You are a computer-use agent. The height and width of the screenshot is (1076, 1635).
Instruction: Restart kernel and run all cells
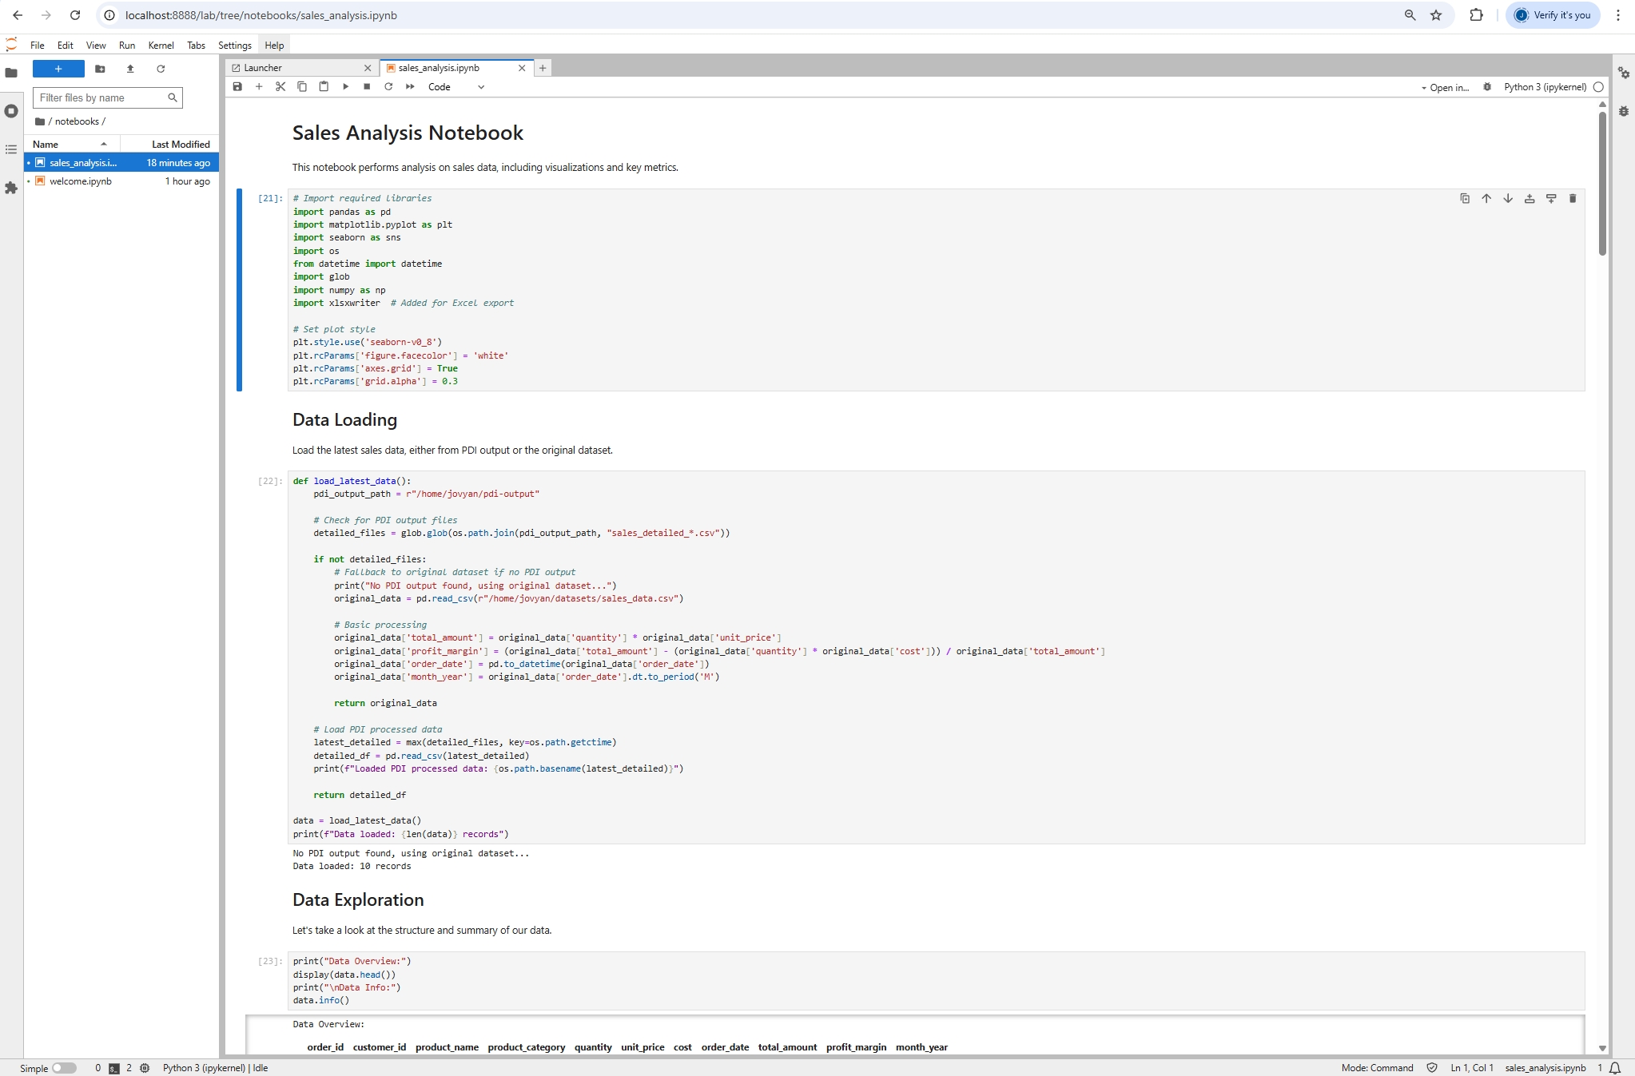(410, 87)
